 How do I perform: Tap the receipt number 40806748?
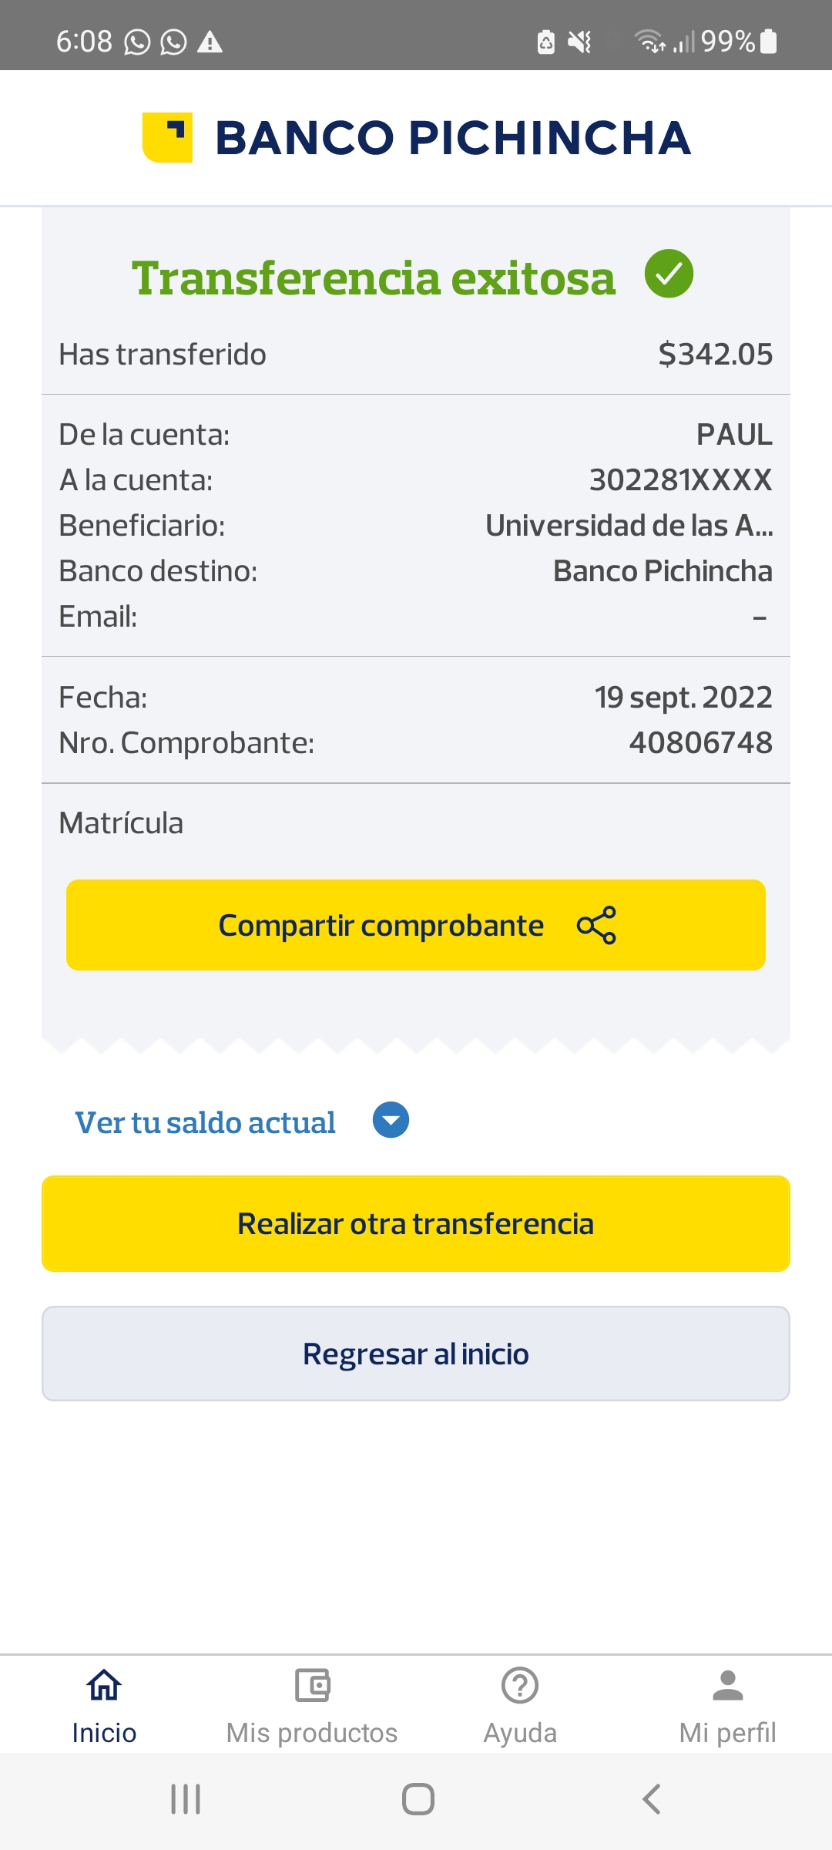700,742
